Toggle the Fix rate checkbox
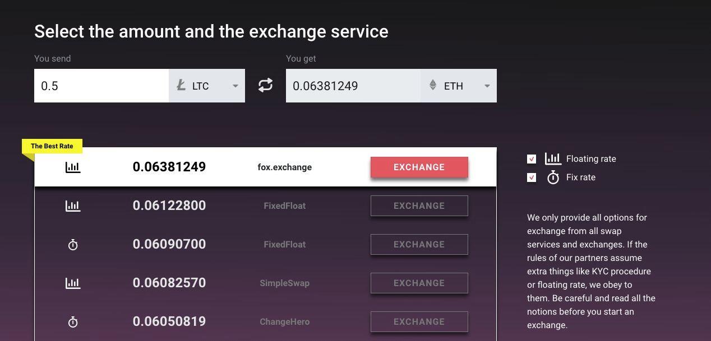This screenshot has width=711, height=341. point(532,177)
